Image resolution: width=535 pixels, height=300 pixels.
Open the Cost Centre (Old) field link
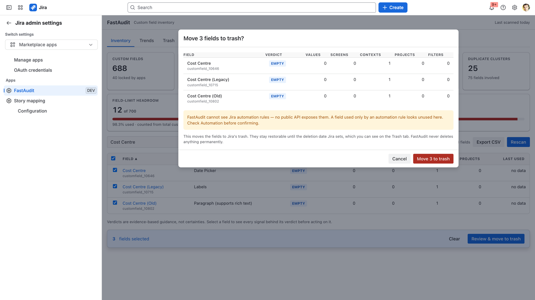139,203
